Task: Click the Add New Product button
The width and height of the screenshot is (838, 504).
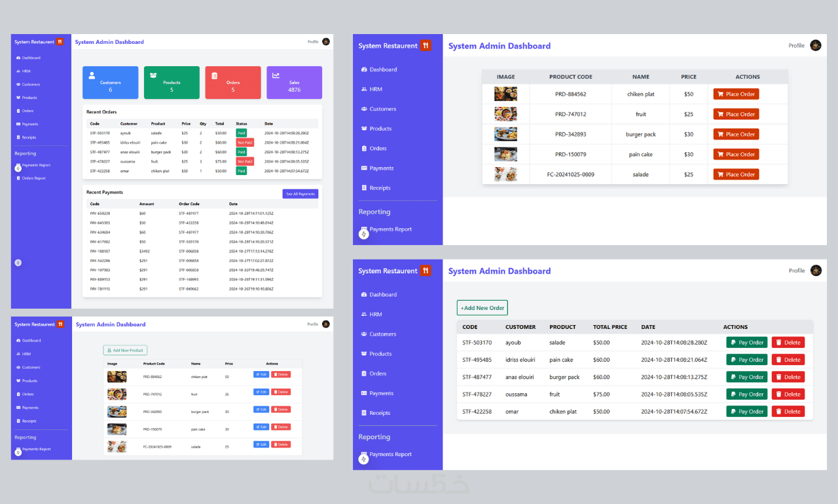Action: 125,351
